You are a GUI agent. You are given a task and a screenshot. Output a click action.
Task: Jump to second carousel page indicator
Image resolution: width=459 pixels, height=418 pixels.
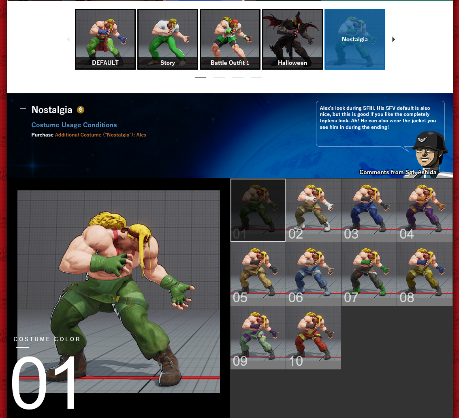tap(219, 78)
